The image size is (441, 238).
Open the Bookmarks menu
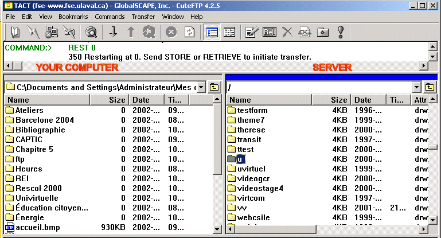point(73,17)
